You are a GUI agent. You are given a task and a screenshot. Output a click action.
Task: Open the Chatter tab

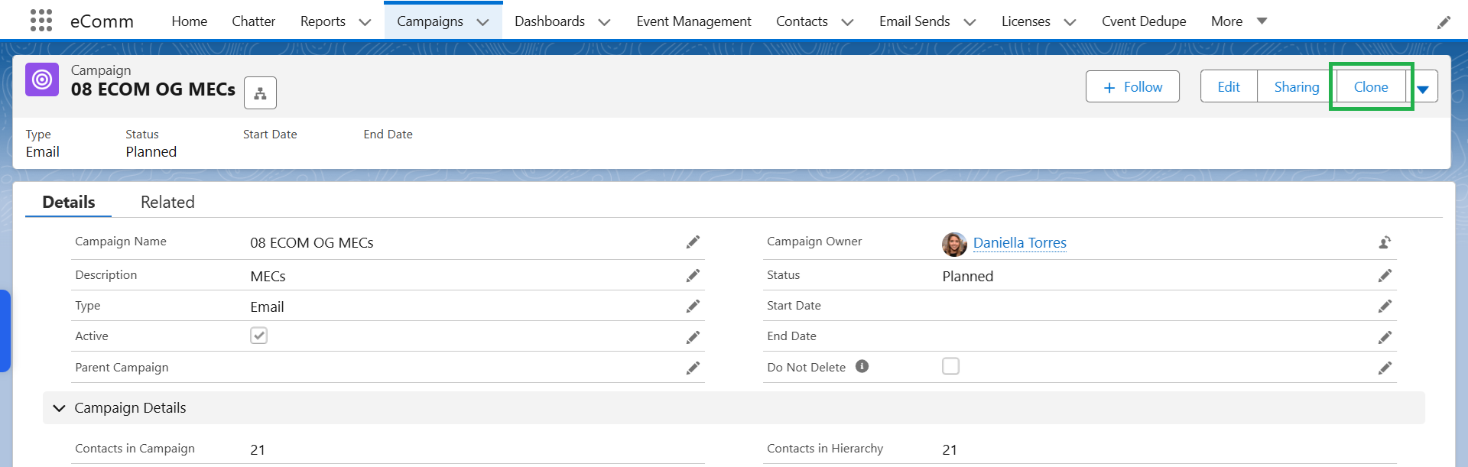pos(254,21)
